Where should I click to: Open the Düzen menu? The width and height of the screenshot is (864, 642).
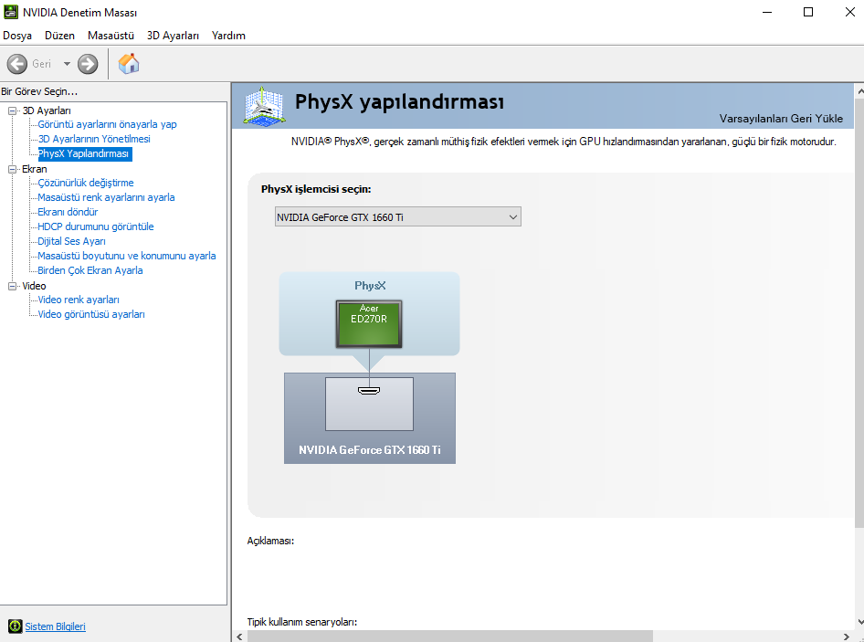[x=59, y=36]
